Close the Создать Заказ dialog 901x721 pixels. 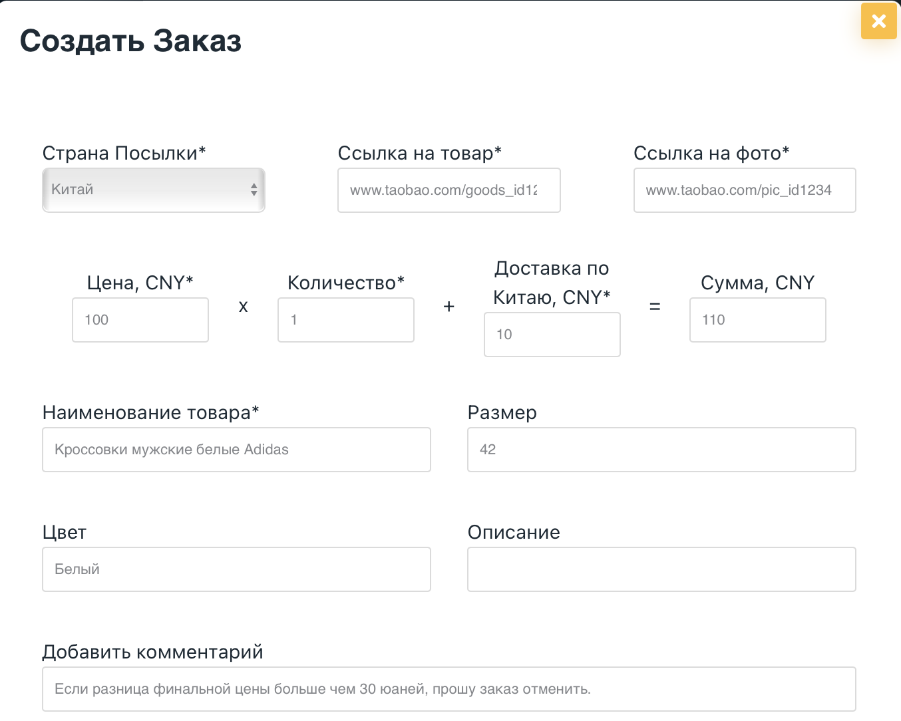click(x=878, y=21)
